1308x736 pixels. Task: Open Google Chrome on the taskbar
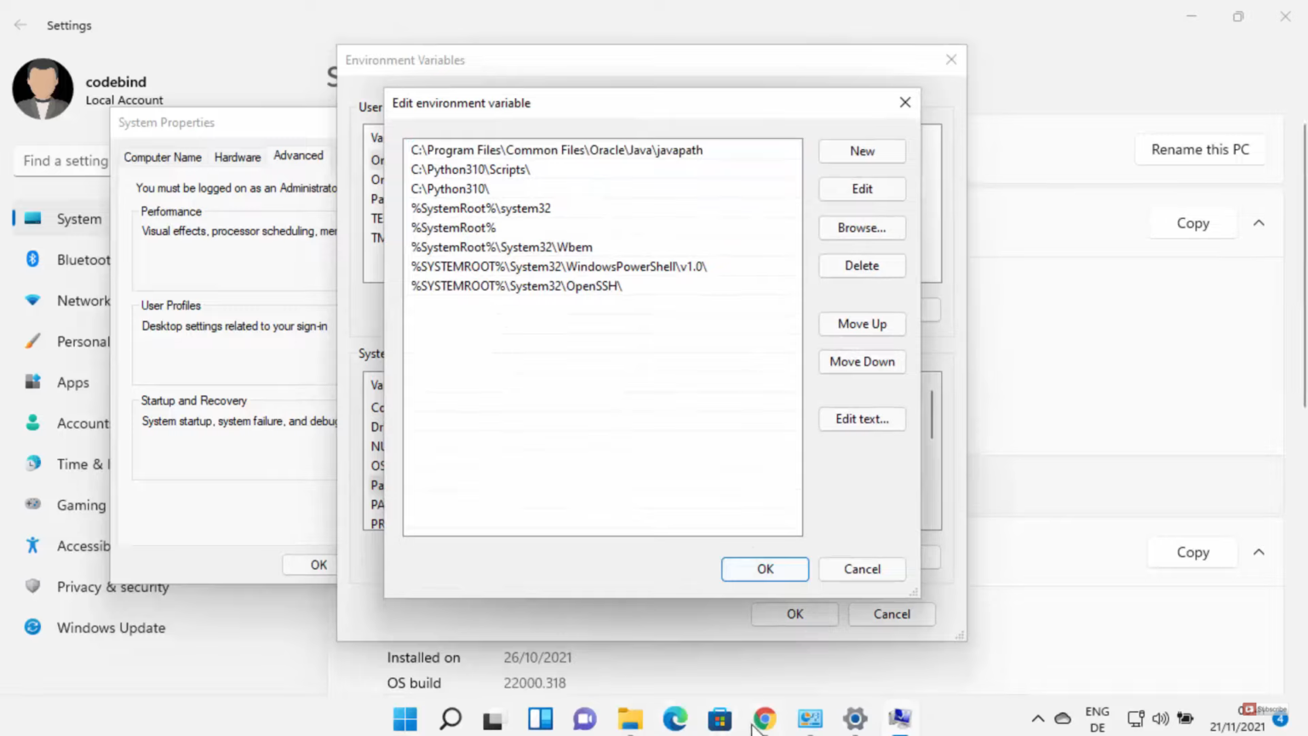coord(764,719)
